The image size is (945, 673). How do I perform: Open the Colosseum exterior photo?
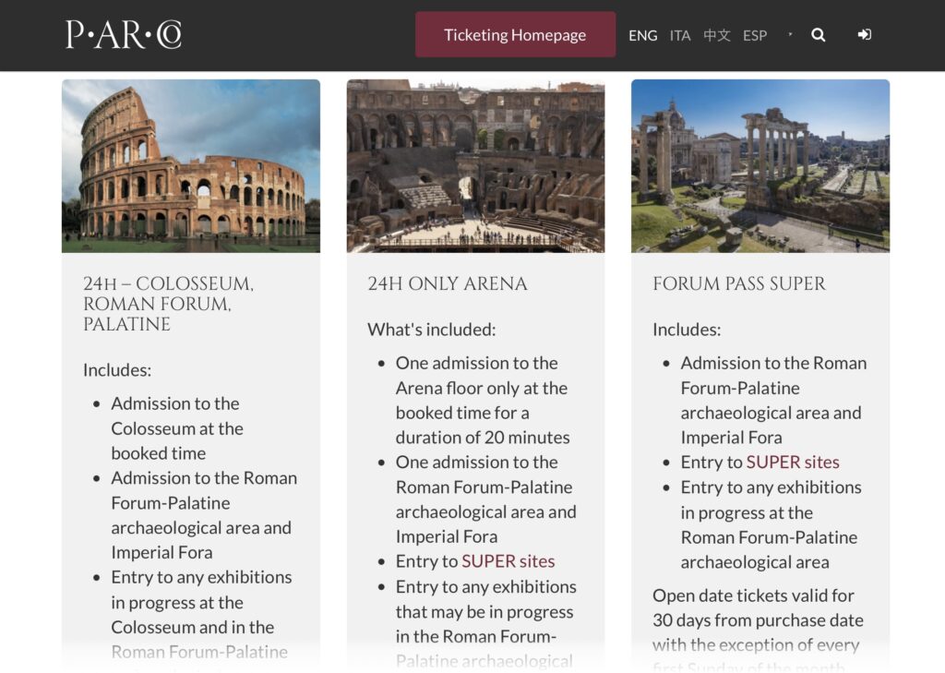[x=191, y=166]
